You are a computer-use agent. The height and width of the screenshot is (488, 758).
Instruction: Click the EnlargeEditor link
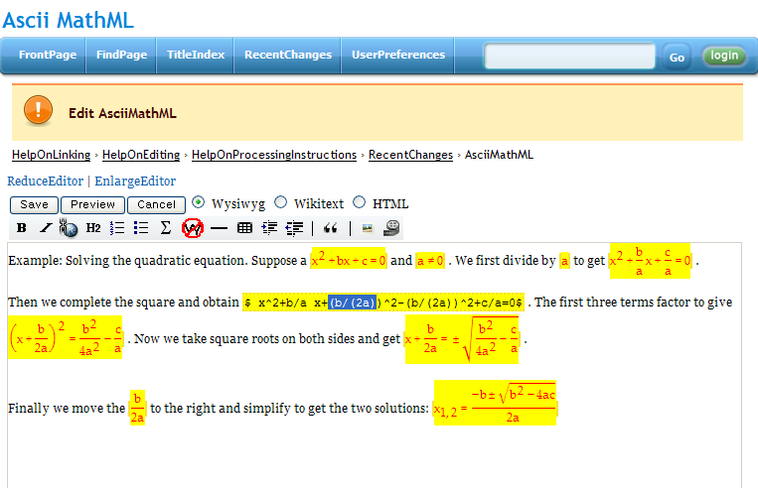point(135,182)
